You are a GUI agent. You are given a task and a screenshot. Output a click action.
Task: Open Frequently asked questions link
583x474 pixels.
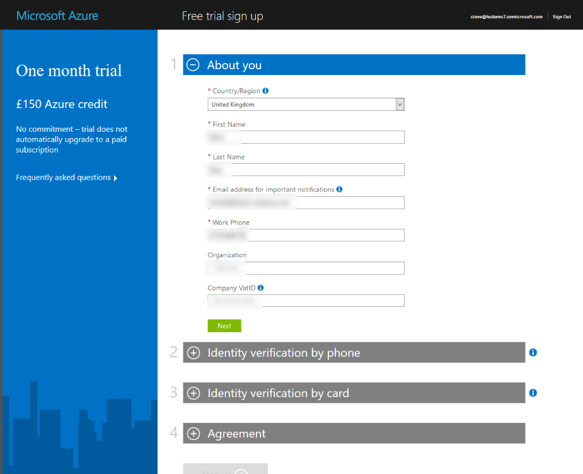(67, 178)
